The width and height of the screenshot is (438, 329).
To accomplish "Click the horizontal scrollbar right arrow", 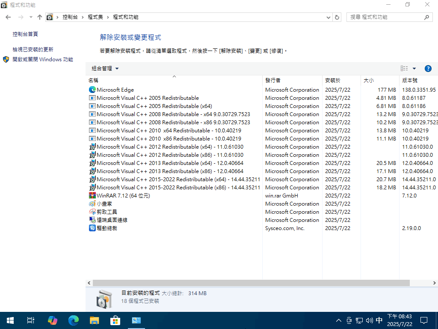I will [435, 283].
